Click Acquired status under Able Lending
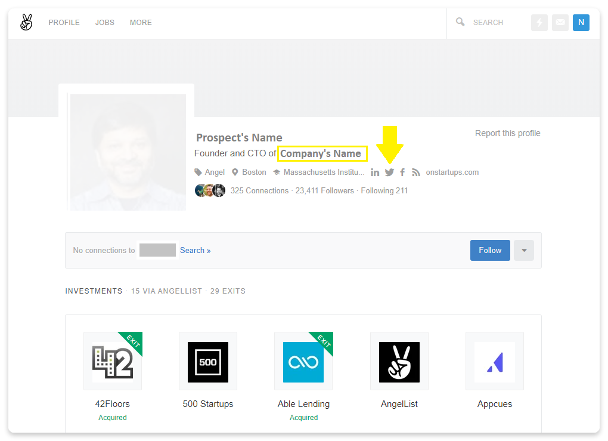 tap(303, 418)
